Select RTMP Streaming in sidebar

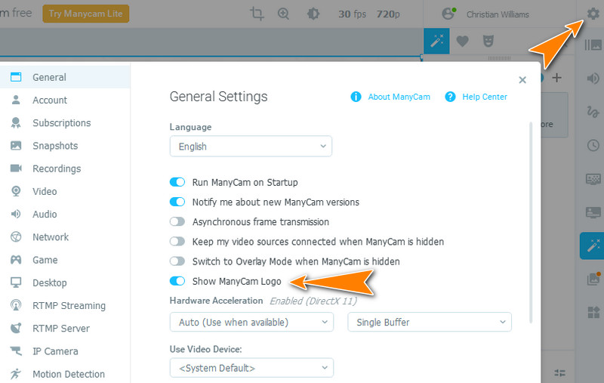click(68, 306)
